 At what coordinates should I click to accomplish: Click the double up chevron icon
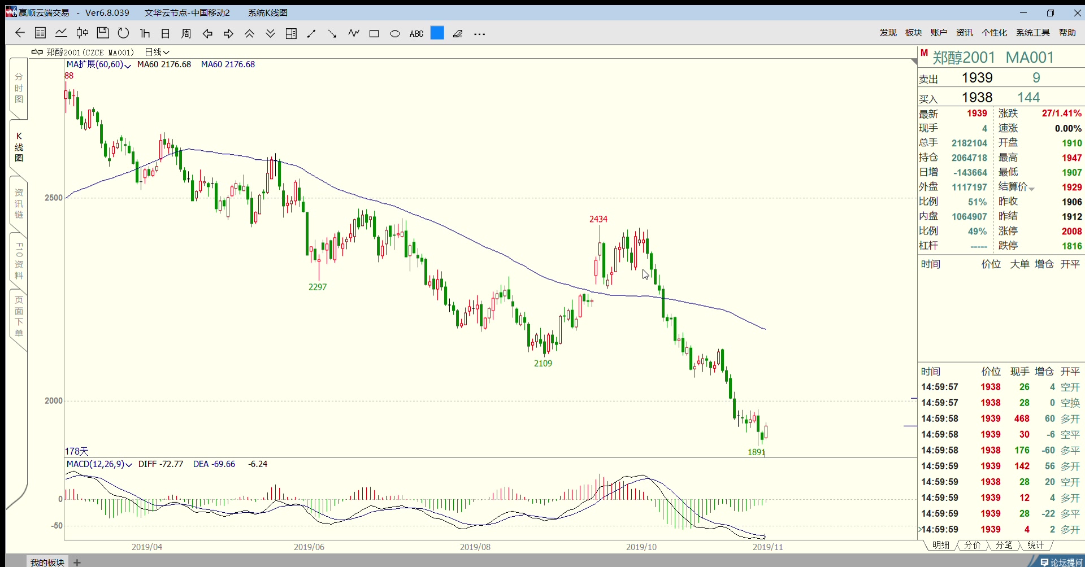249,33
